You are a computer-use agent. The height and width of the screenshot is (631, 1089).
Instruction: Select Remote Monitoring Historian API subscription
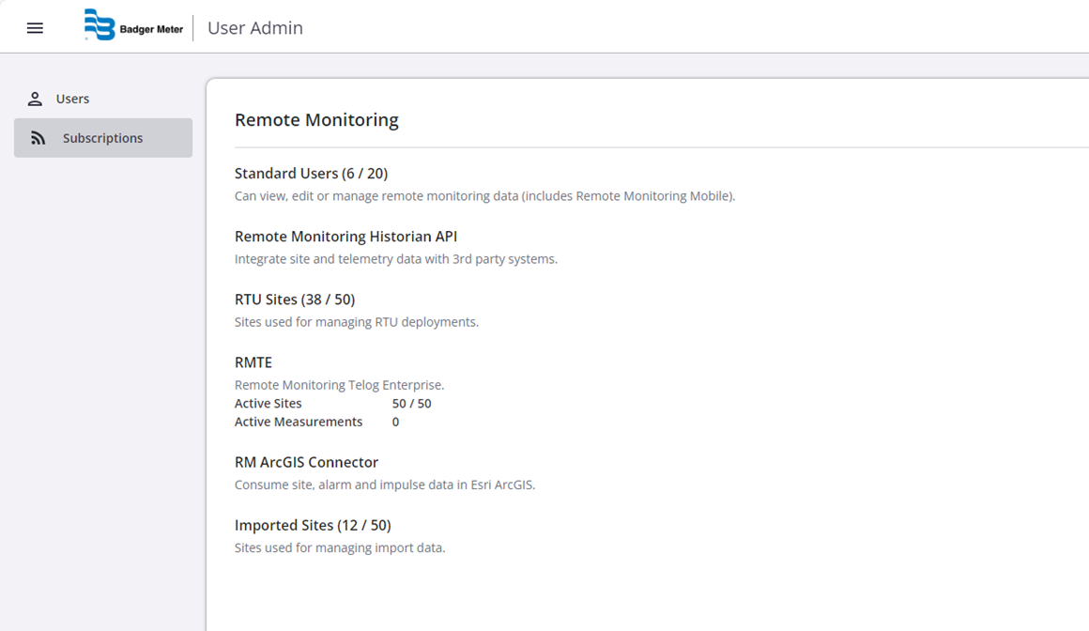click(x=345, y=237)
